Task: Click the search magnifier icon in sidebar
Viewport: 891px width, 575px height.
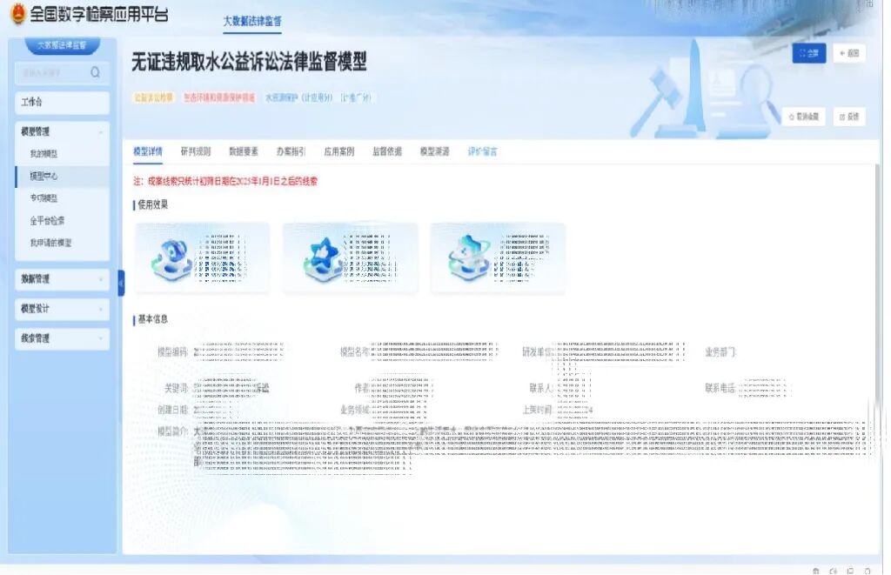Action: point(95,72)
